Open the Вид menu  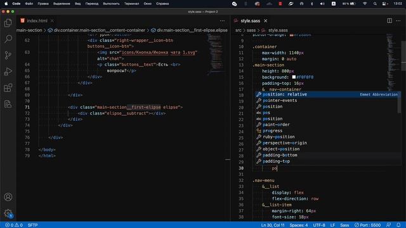(x=77, y=4)
